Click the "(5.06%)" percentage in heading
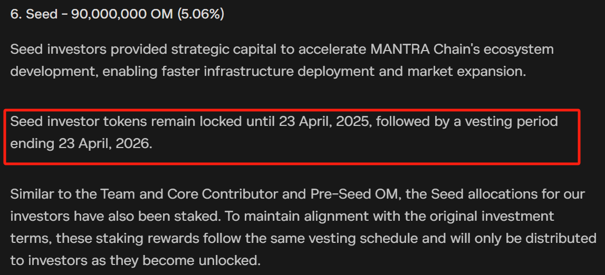 click(201, 14)
